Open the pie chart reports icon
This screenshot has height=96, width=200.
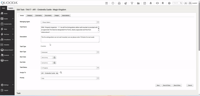(x=126, y=3)
